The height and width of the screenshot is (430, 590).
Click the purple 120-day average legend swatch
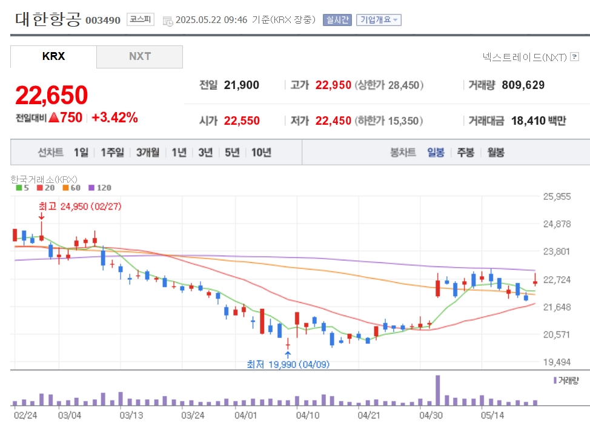(x=91, y=188)
